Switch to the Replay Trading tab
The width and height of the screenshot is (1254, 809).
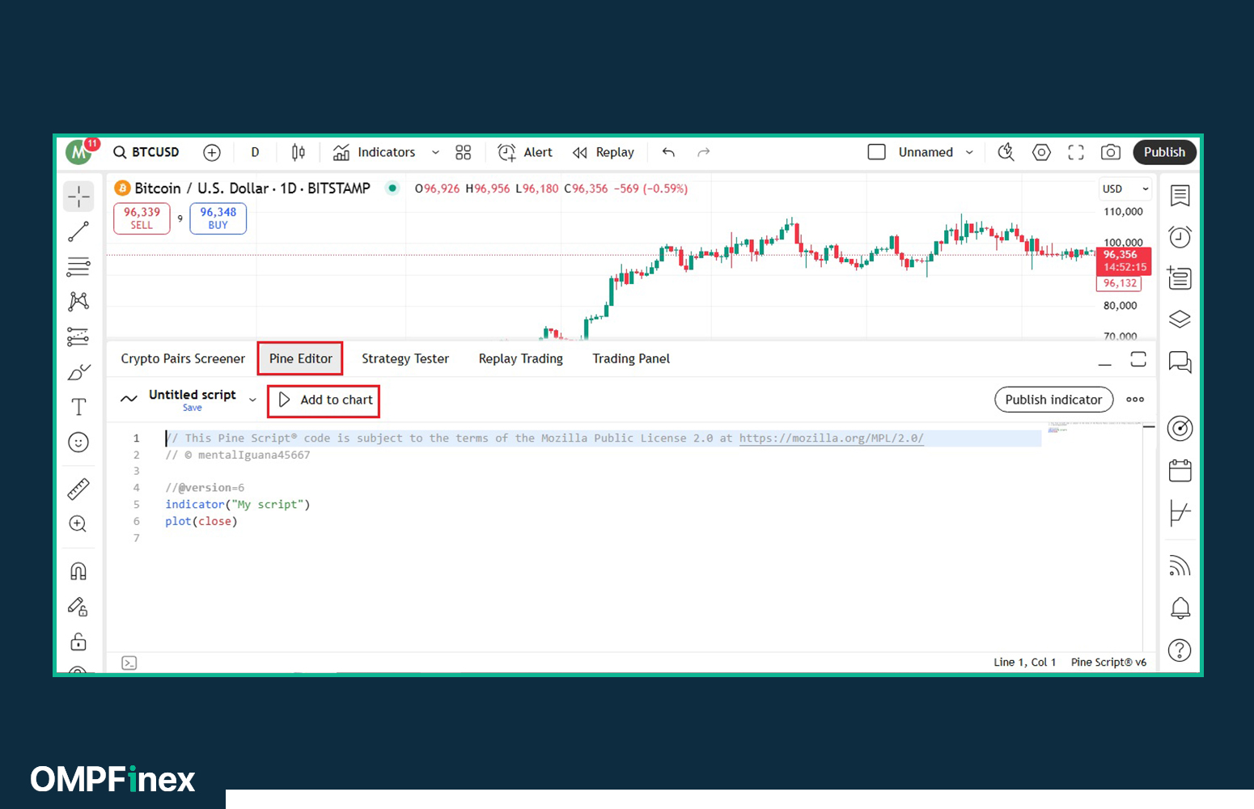point(521,358)
